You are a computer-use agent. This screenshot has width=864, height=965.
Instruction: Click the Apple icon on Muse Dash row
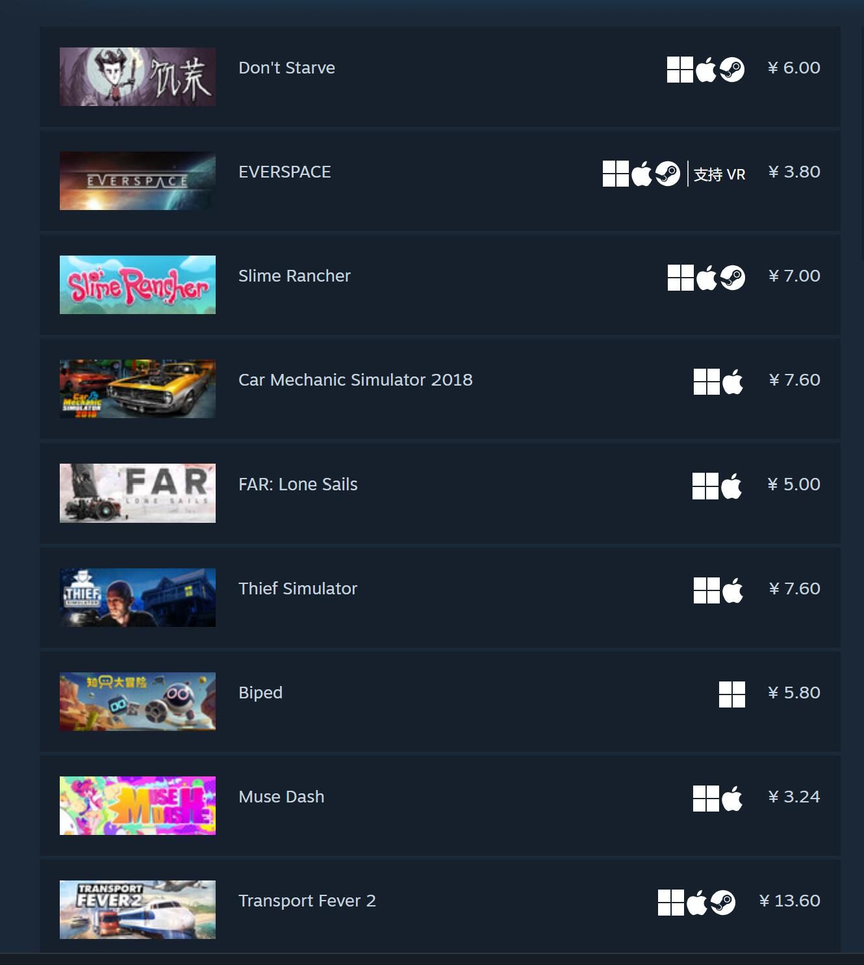[731, 799]
